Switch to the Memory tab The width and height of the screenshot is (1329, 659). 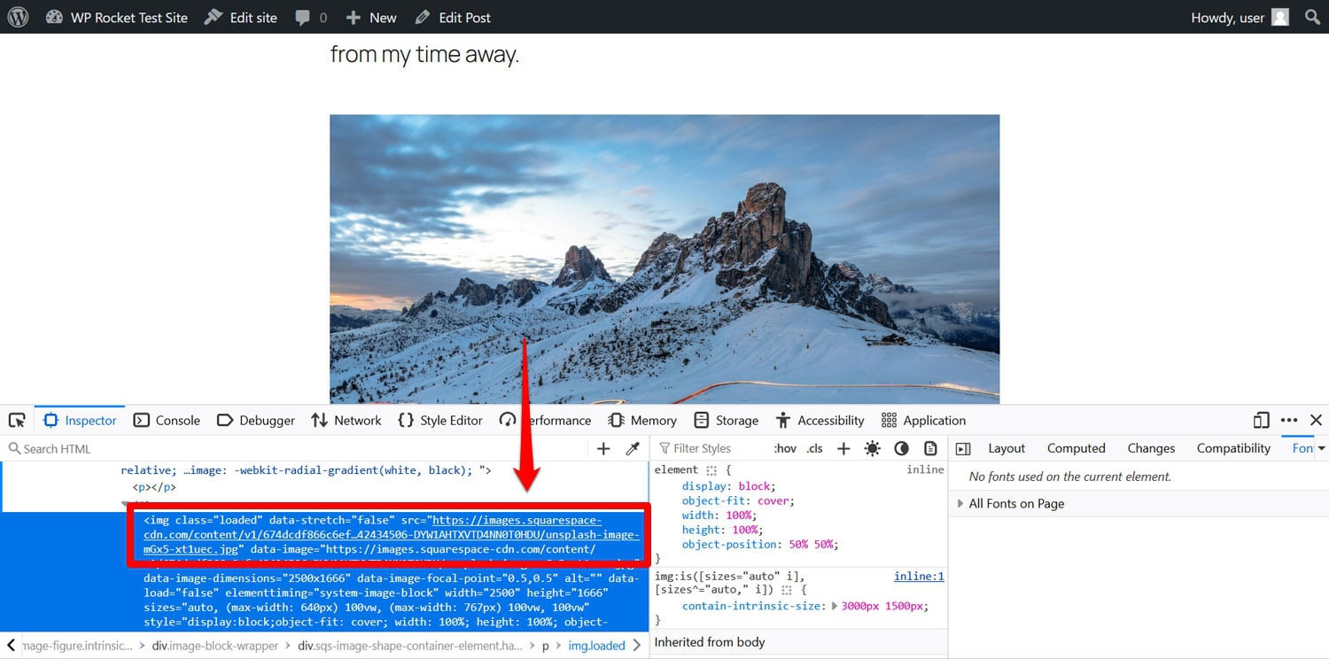(642, 420)
